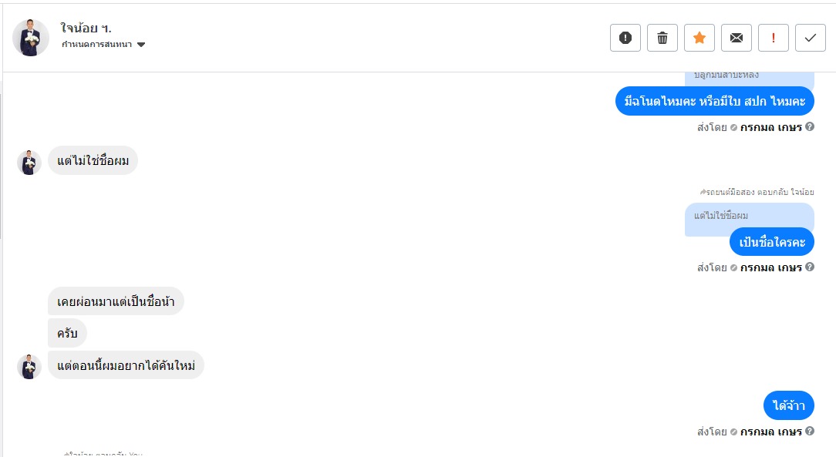
Task: Click help icon under เป็นชื่อใครคะ message
Action: tap(810, 267)
